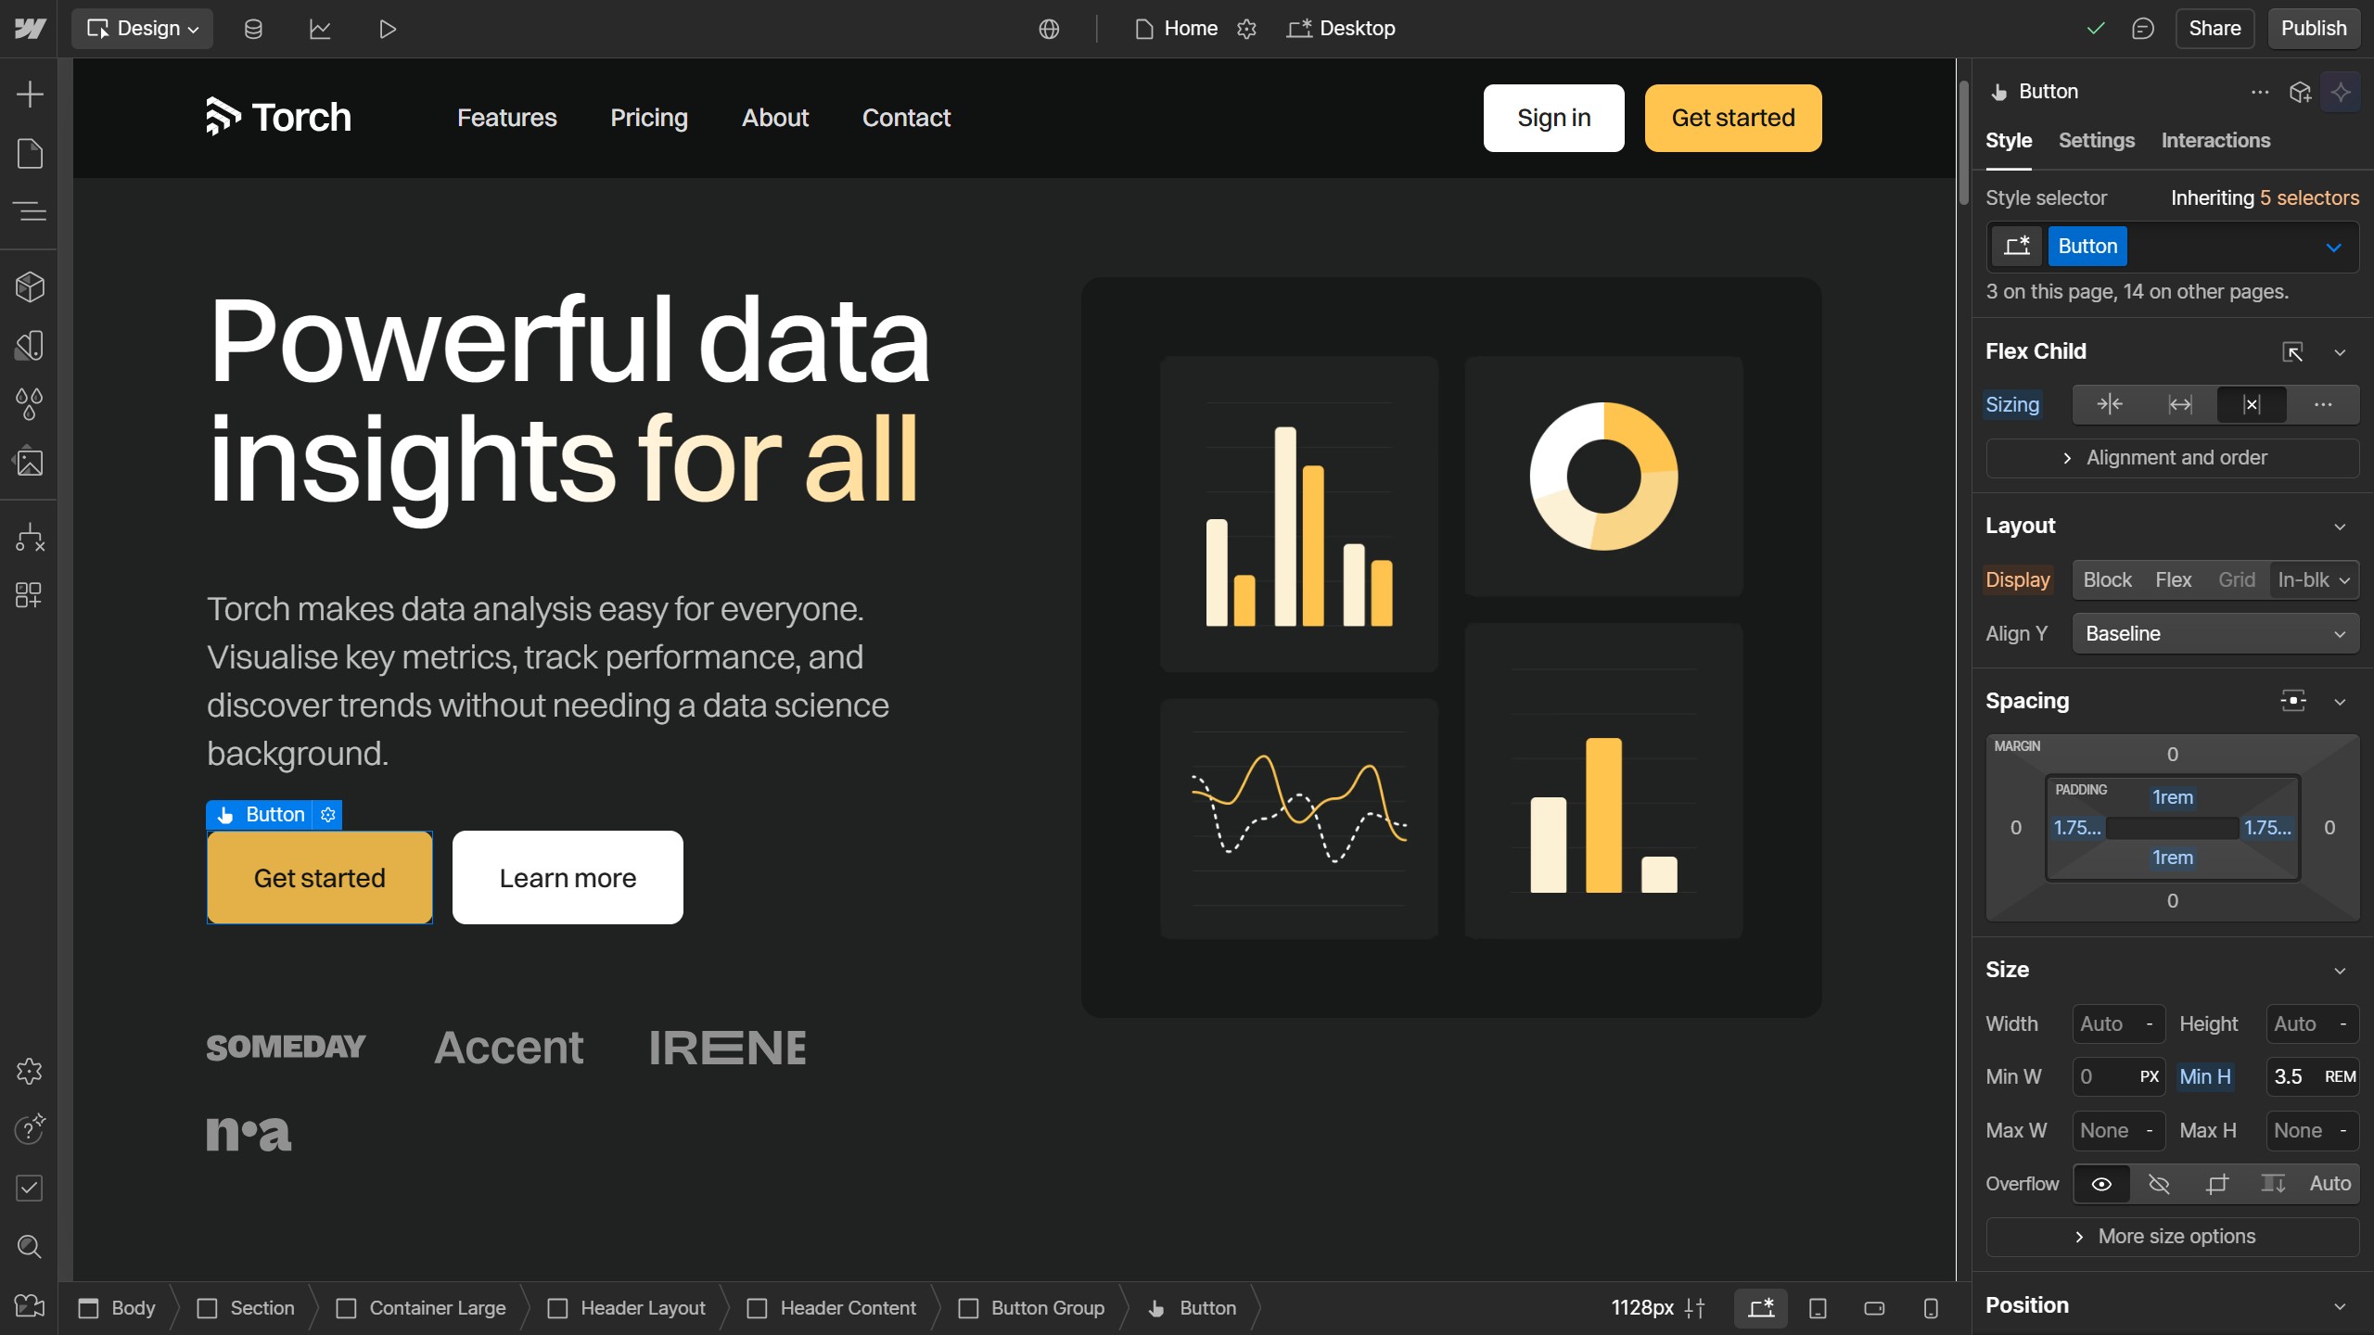Open the Align Y Baseline dropdown
The width and height of the screenshot is (2374, 1335).
click(x=2214, y=633)
